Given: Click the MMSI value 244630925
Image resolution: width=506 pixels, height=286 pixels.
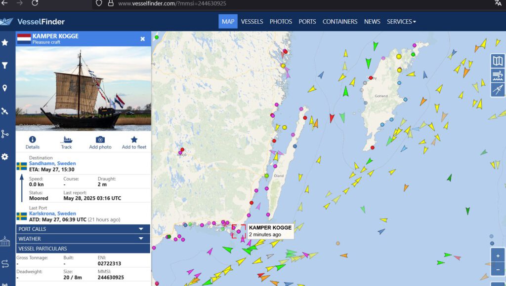Looking at the screenshot, I should pyautogui.click(x=111, y=277).
